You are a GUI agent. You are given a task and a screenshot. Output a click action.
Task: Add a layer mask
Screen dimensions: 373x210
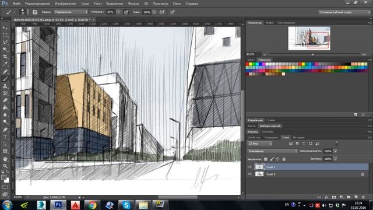[x=334, y=197]
